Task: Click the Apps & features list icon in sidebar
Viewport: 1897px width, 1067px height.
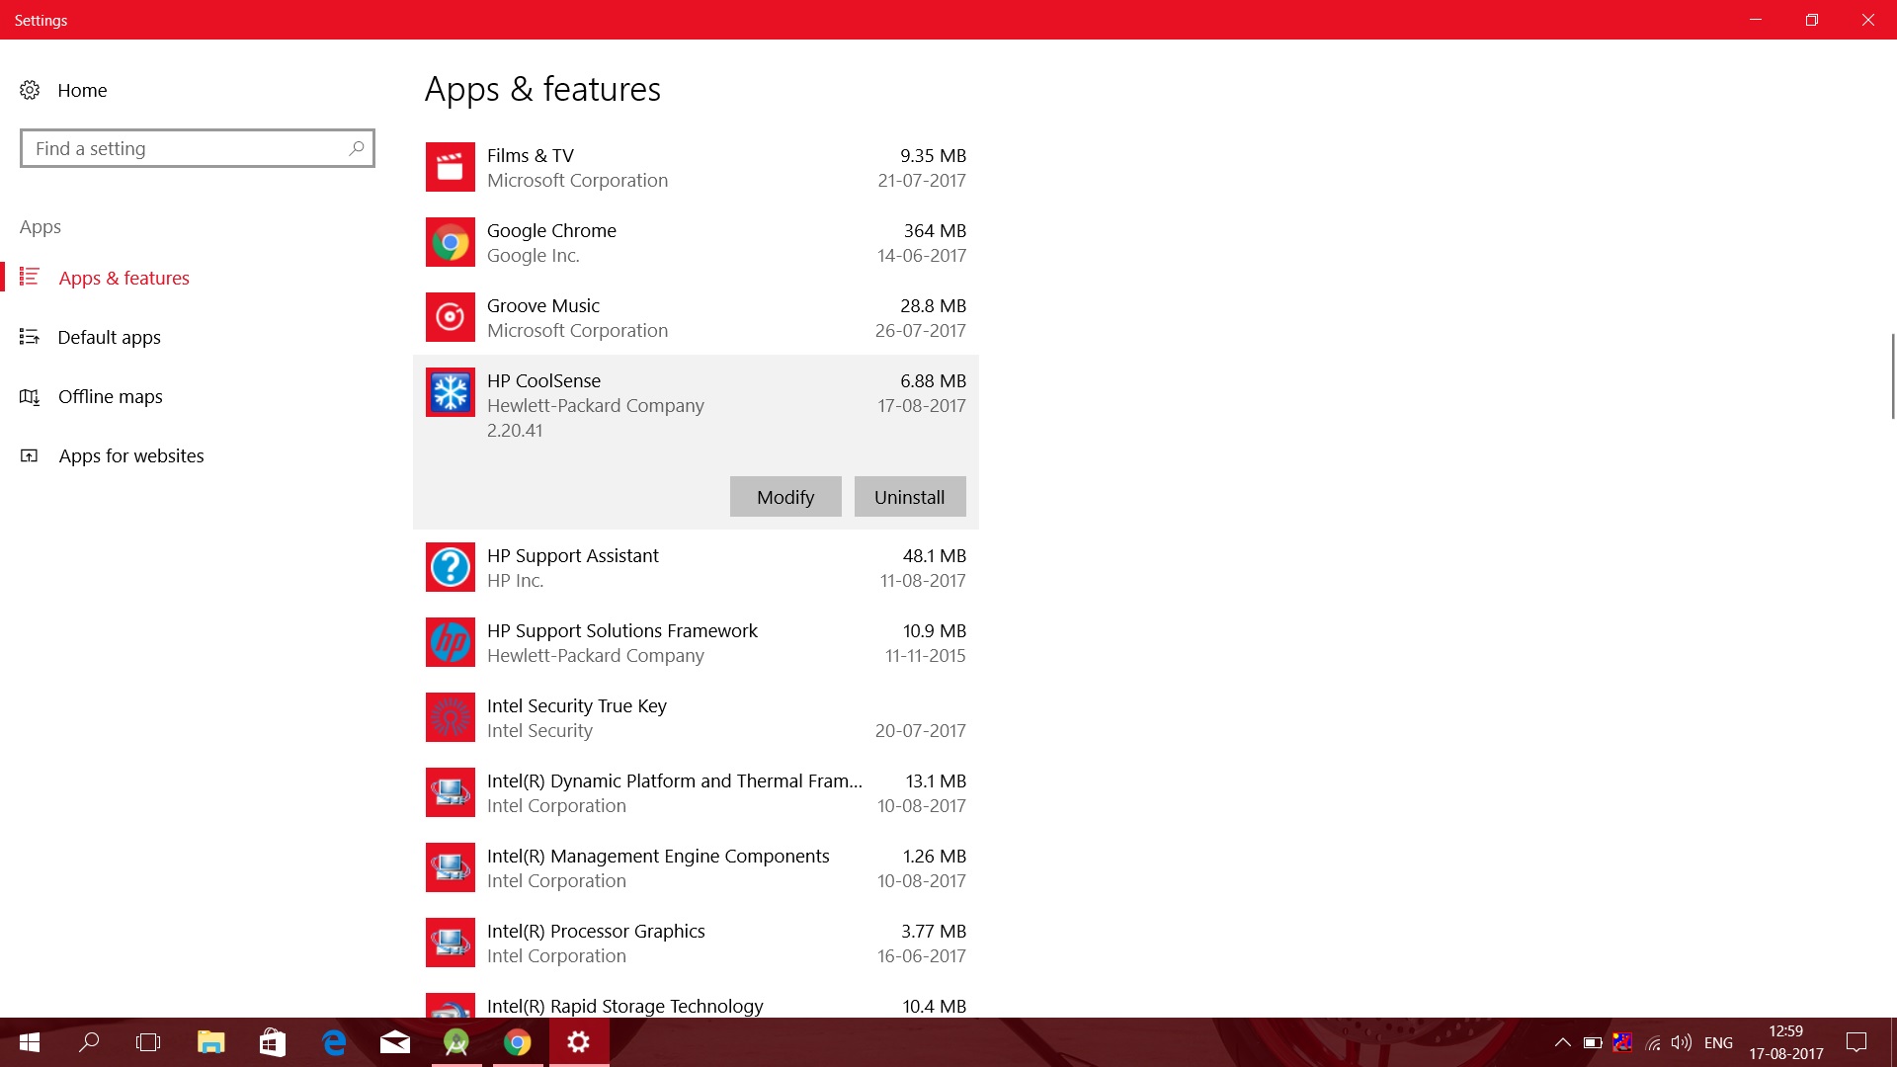Action: [30, 277]
